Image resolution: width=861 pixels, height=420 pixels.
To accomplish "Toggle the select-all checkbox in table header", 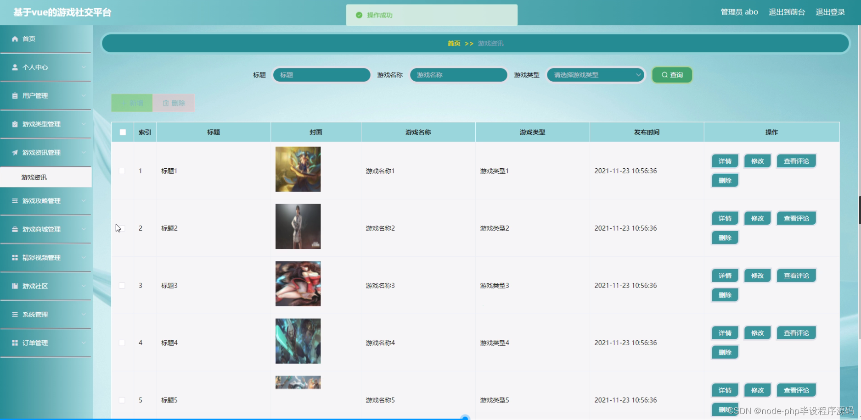I will 122,132.
